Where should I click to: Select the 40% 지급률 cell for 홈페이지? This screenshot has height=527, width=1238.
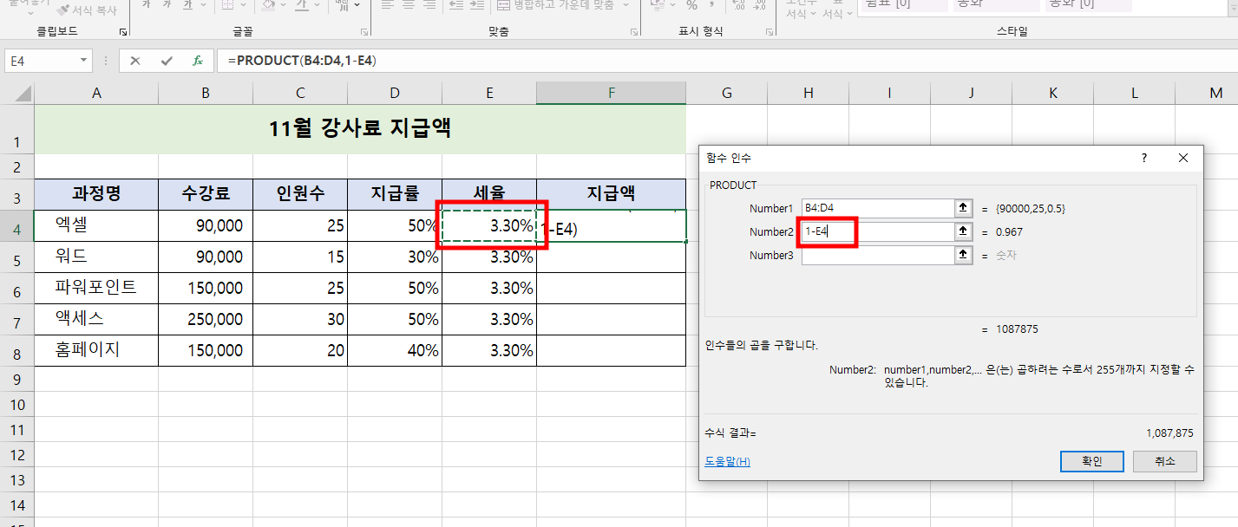coord(395,350)
